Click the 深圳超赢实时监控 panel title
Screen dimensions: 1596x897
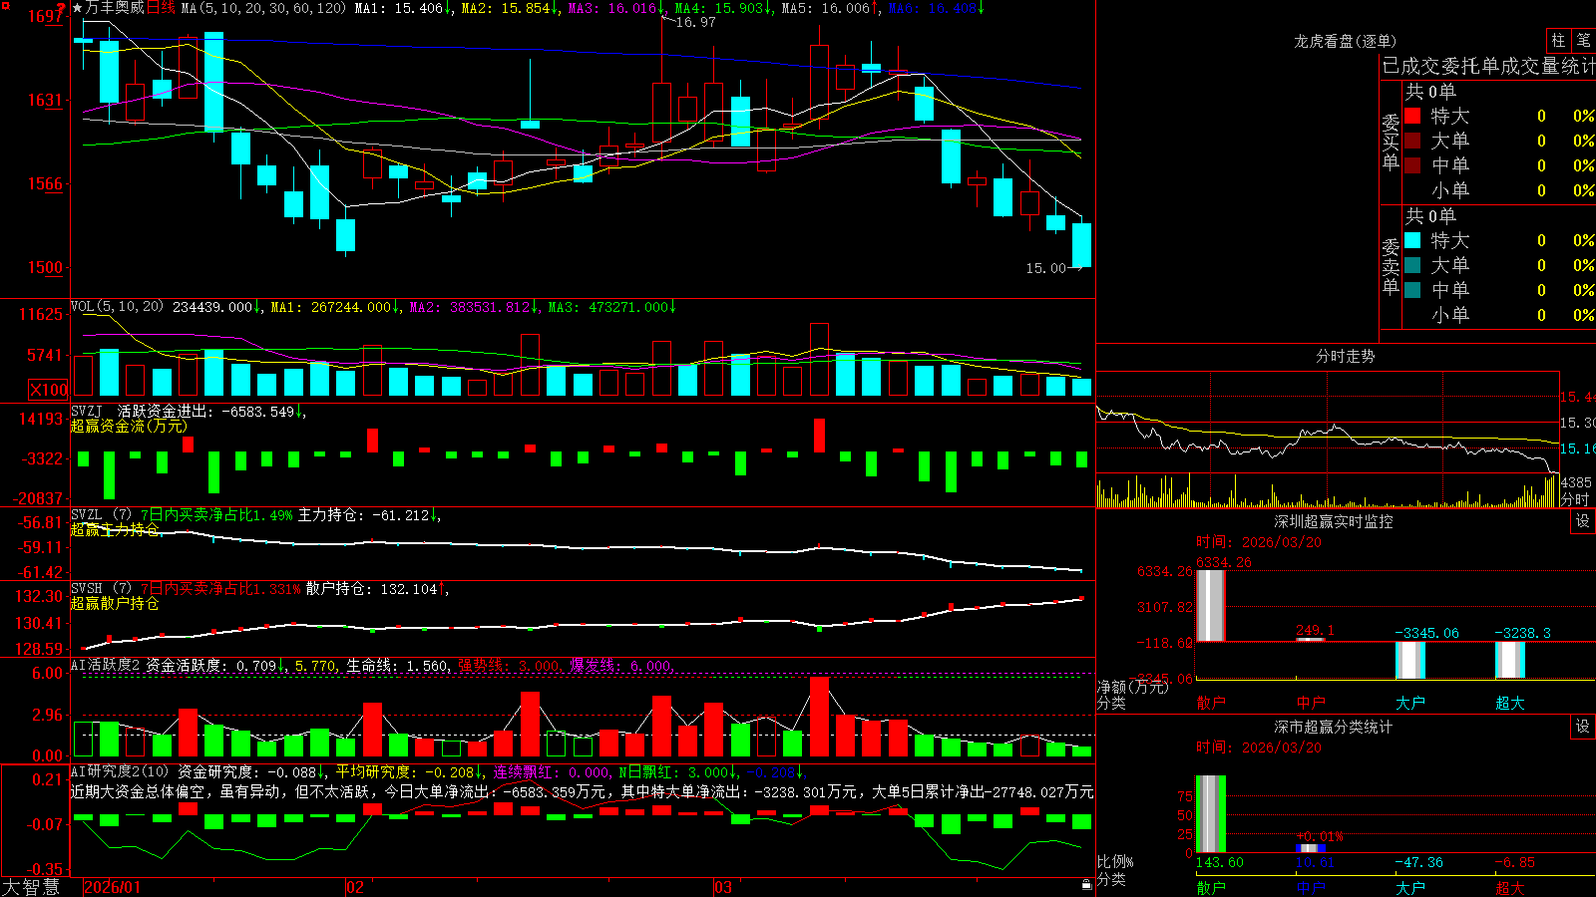[1334, 521]
